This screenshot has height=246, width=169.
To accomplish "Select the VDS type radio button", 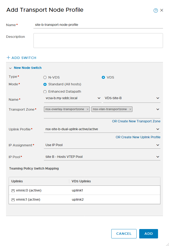I will click(x=103, y=77).
